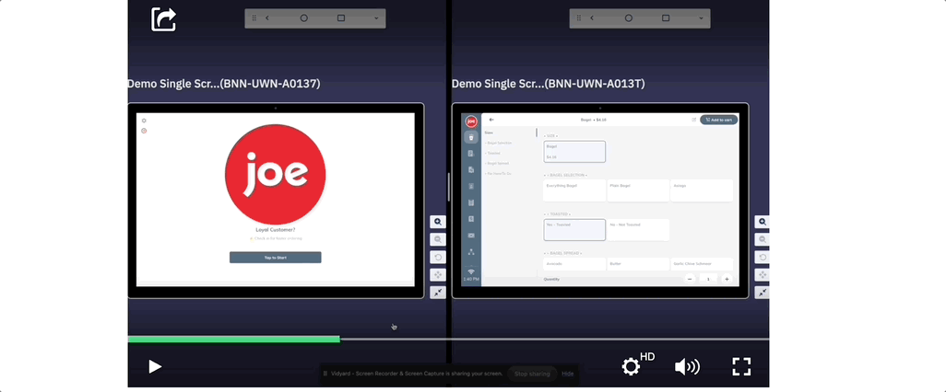
Task: Click the Stop sharing button
Action: (532, 374)
